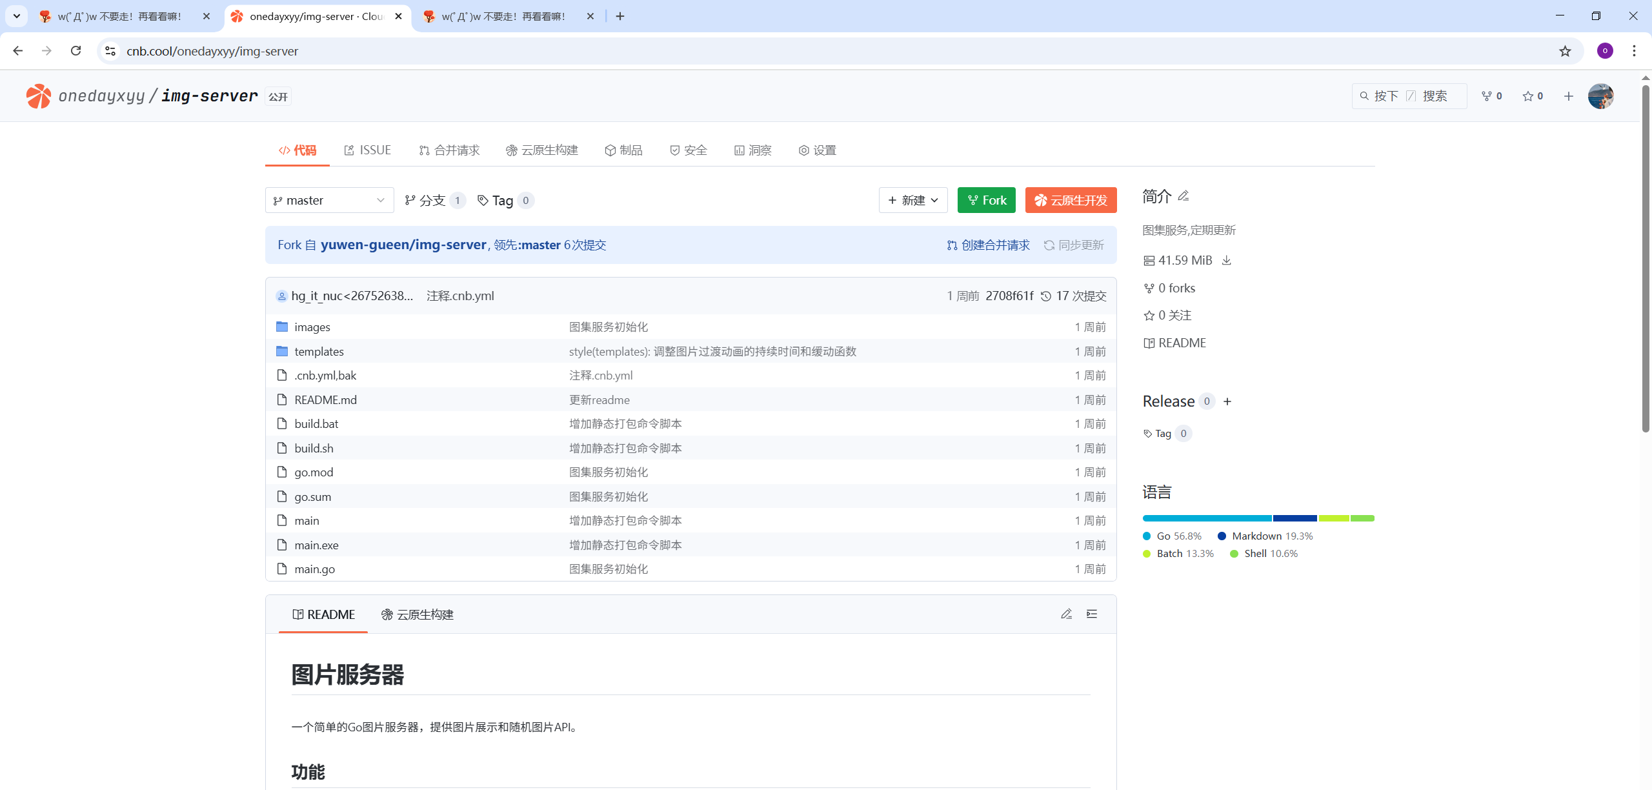Image resolution: width=1652 pixels, height=790 pixels.
Task: Open the master branch dropdown
Action: tap(329, 200)
